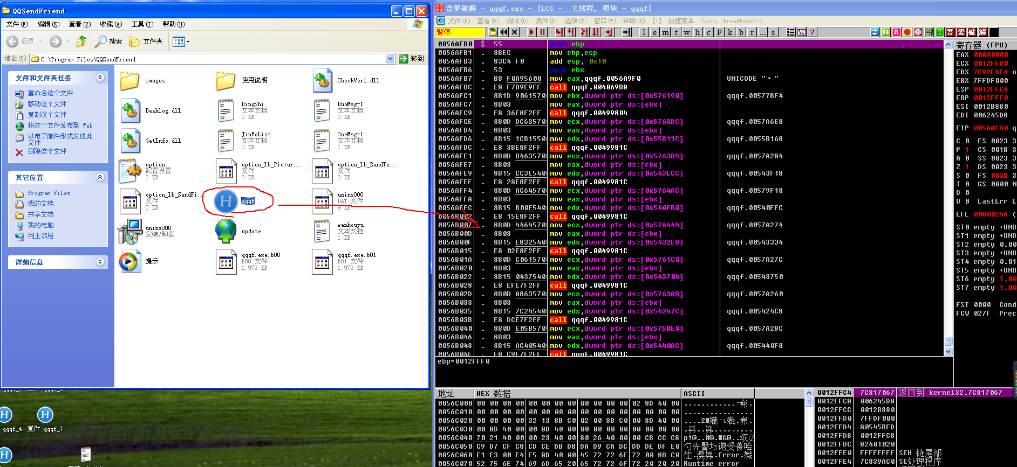The width and height of the screenshot is (1017, 467).
Task: Click the pink 'A' plugin icon
Action: (x=896, y=32)
